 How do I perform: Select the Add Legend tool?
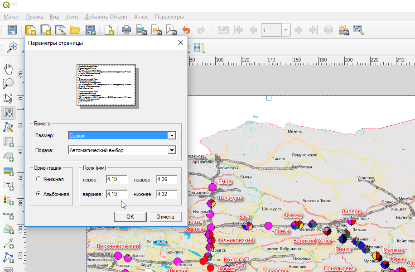(8, 200)
